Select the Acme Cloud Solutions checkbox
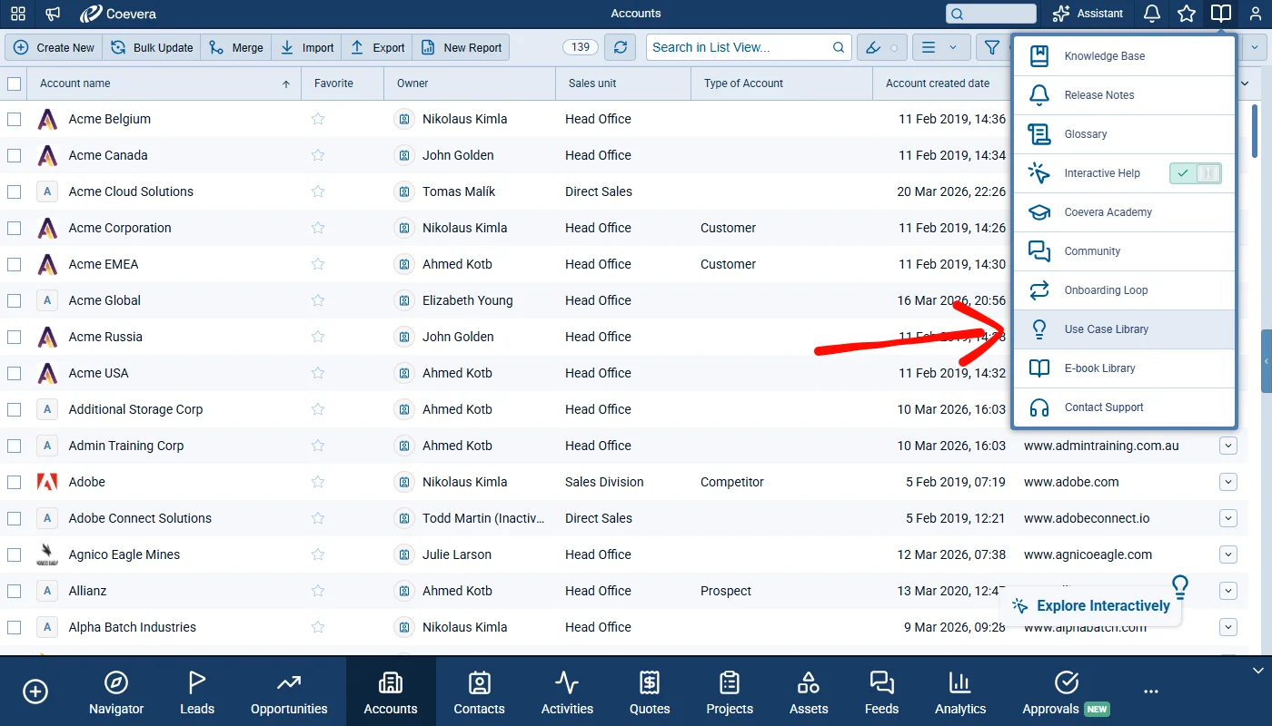This screenshot has width=1272, height=726. click(14, 191)
